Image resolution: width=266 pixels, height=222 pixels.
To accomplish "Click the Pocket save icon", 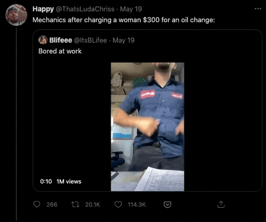I will point(168,205).
